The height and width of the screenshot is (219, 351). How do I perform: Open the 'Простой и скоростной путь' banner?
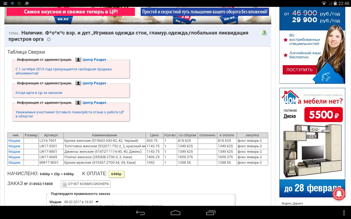tap(205, 12)
